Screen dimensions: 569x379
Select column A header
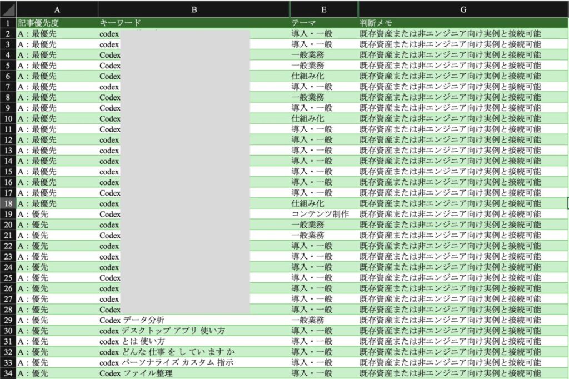(x=57, y=10)
